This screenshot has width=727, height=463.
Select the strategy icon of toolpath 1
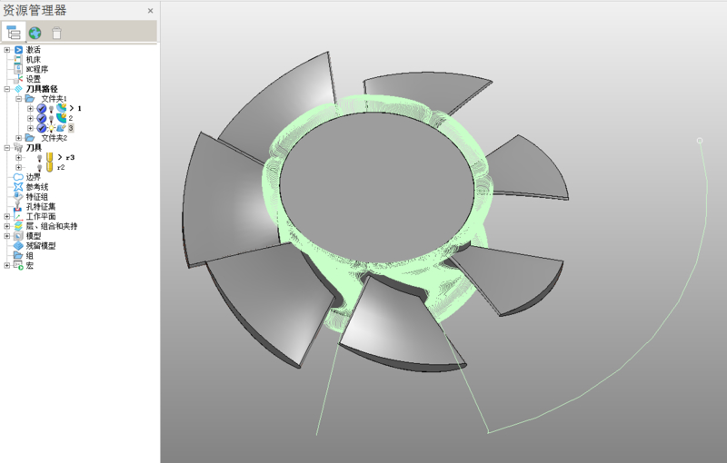click(61, 108)
